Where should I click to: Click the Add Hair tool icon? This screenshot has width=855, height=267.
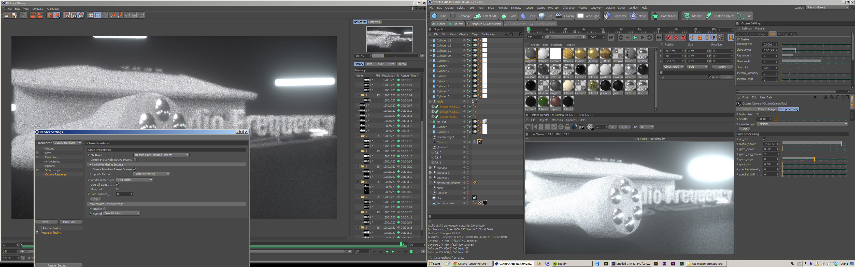[x=686, y=16]
